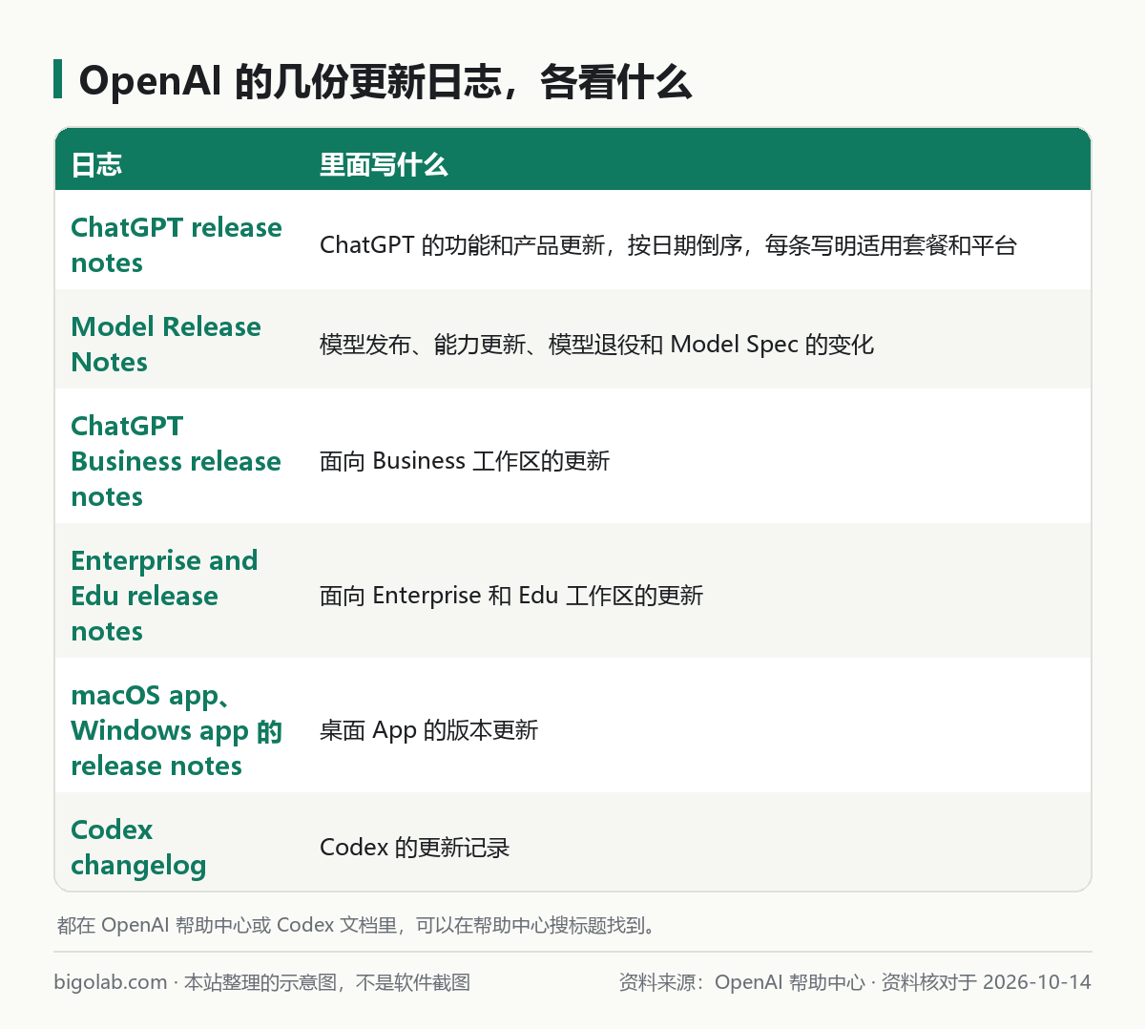Click the '日志' column header
The width and height of the screenshot is (1145, 1029).
96,165
